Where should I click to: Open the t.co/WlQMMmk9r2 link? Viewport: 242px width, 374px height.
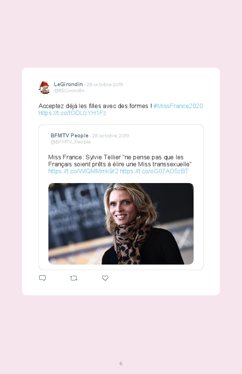pos(83,171)
